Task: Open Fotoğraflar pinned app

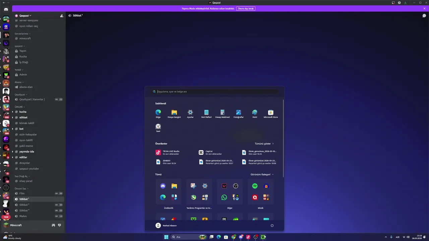Action: coord(239,114)
